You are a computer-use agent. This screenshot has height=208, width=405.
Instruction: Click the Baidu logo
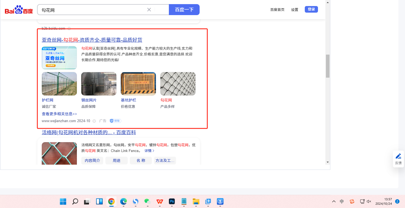(x=19, y=10)
